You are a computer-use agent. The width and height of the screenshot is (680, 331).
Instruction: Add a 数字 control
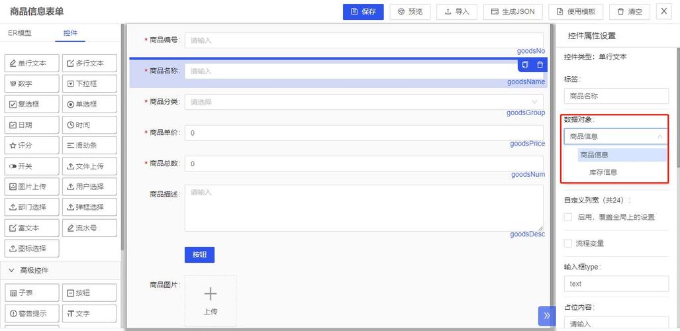(x=32, y=83)
